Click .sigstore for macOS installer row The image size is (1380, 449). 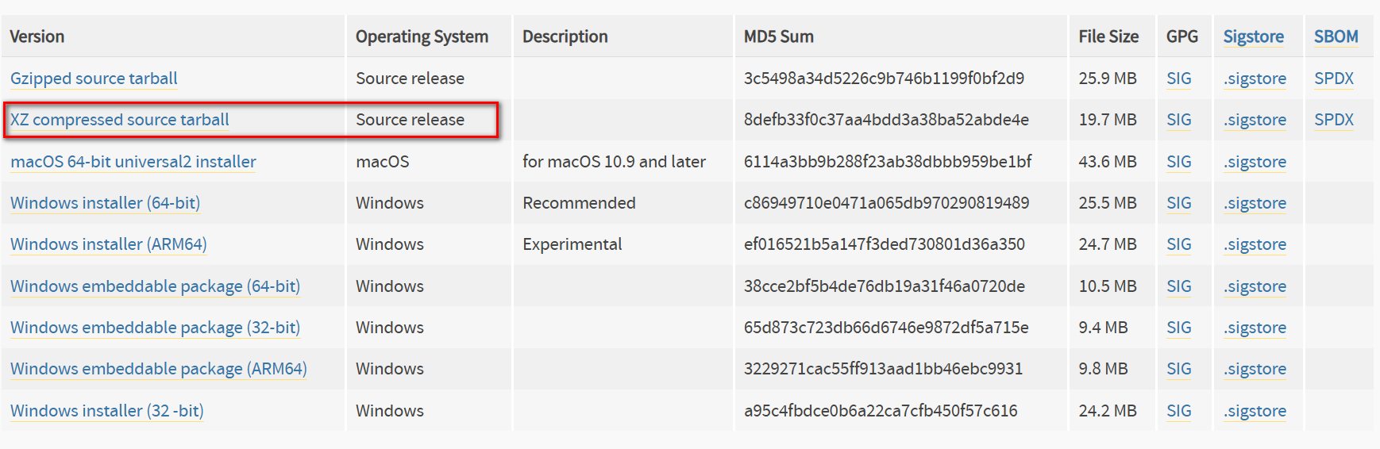click(1255, 162)
